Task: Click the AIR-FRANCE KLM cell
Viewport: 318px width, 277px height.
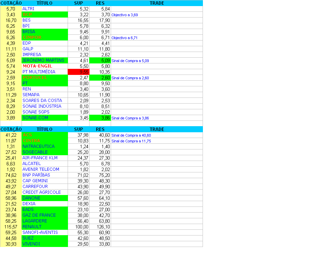Action: tap(45, 158)
